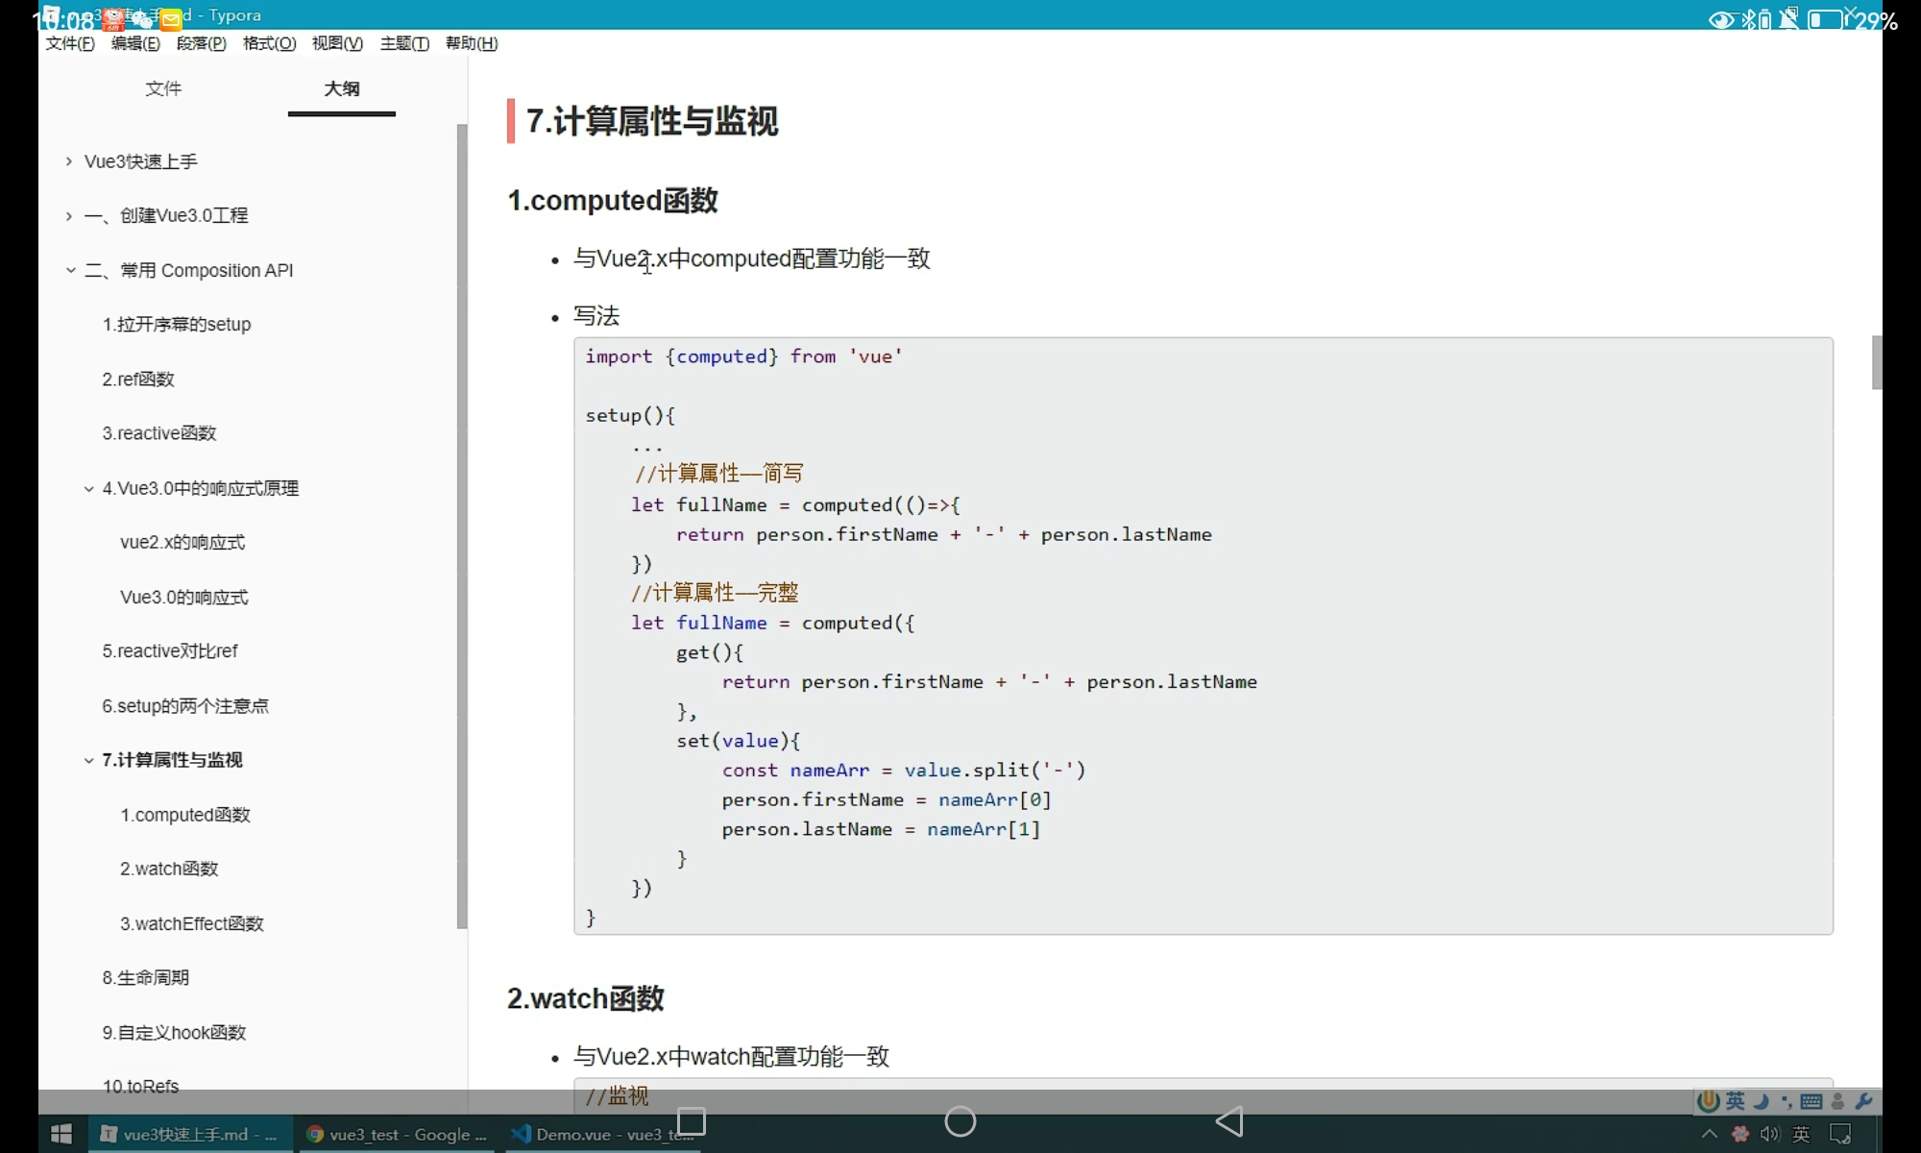1921x1153 pixels.
Task: Switch to Chrome vue3_test taskbar window
Action: [397, 1135]
